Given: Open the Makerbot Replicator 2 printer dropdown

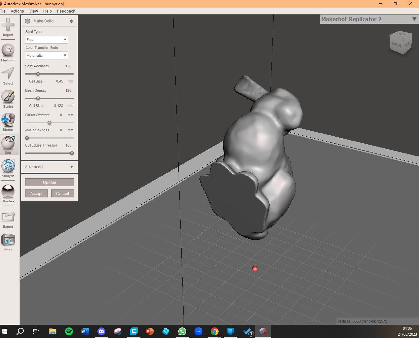Looking at the screenshot, I should pyautogui.click(x=369, y=19).
